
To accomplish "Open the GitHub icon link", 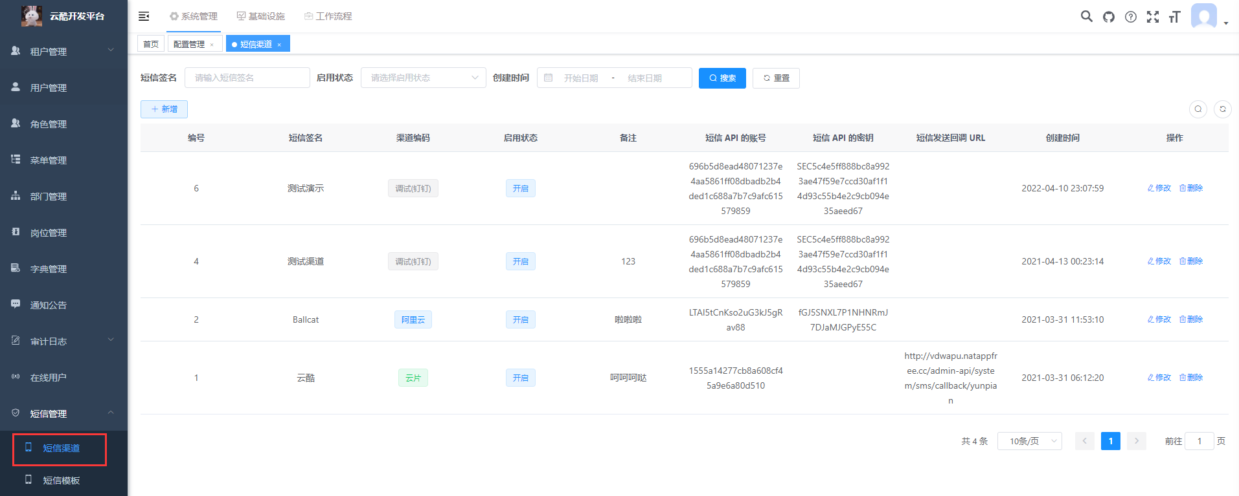I will (x=1109, y=17).
